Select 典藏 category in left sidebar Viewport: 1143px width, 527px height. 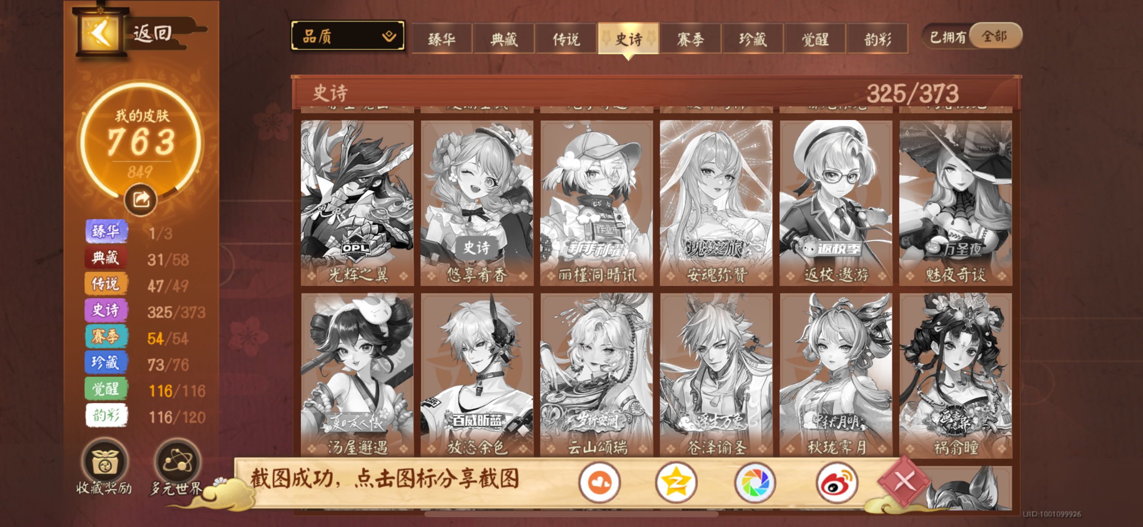tap(106, 258)
